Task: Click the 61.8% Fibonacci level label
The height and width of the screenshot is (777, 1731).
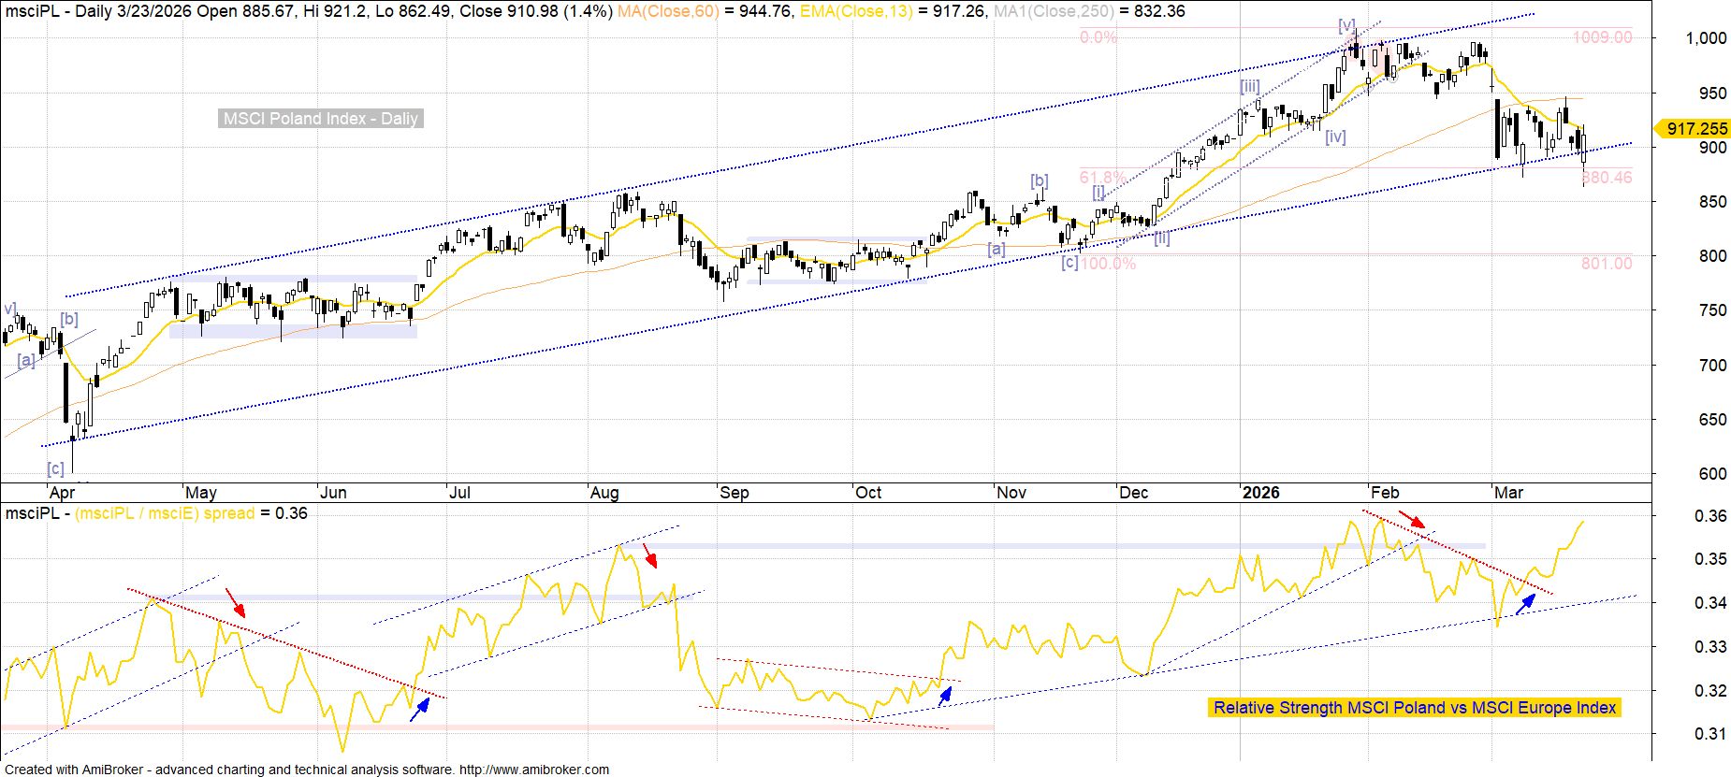Action: (1102, 178)
